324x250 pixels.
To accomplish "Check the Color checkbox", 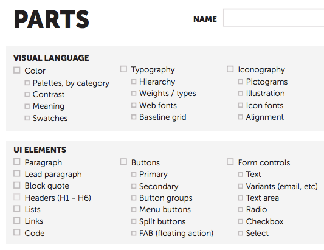I will [x=17, y=70].
